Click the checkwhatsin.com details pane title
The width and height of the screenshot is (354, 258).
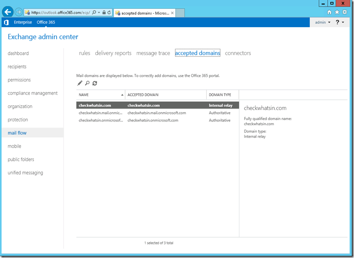[265, 108]
